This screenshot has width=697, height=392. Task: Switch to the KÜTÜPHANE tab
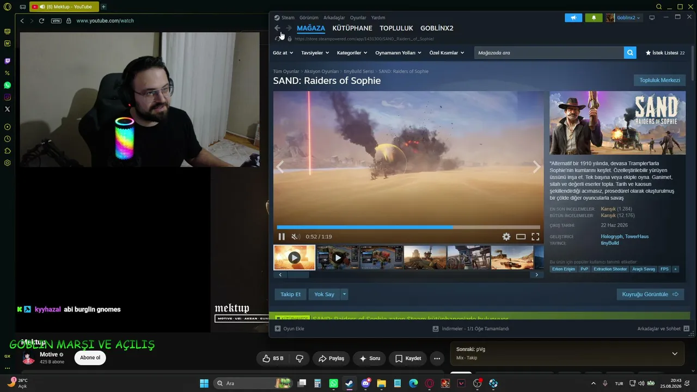[x=352, y=28]
